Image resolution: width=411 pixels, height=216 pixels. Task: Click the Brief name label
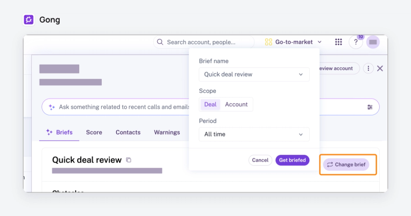[214, 61]
